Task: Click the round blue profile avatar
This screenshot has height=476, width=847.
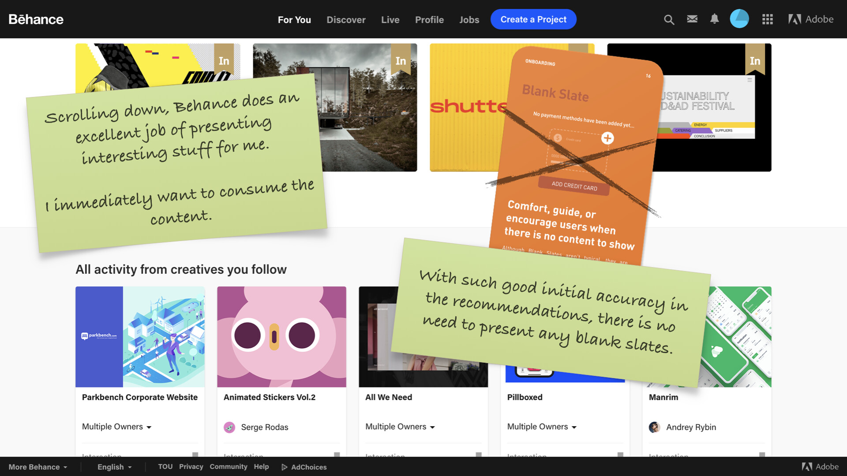Action: pyautogui.click(x=739, y=19)
